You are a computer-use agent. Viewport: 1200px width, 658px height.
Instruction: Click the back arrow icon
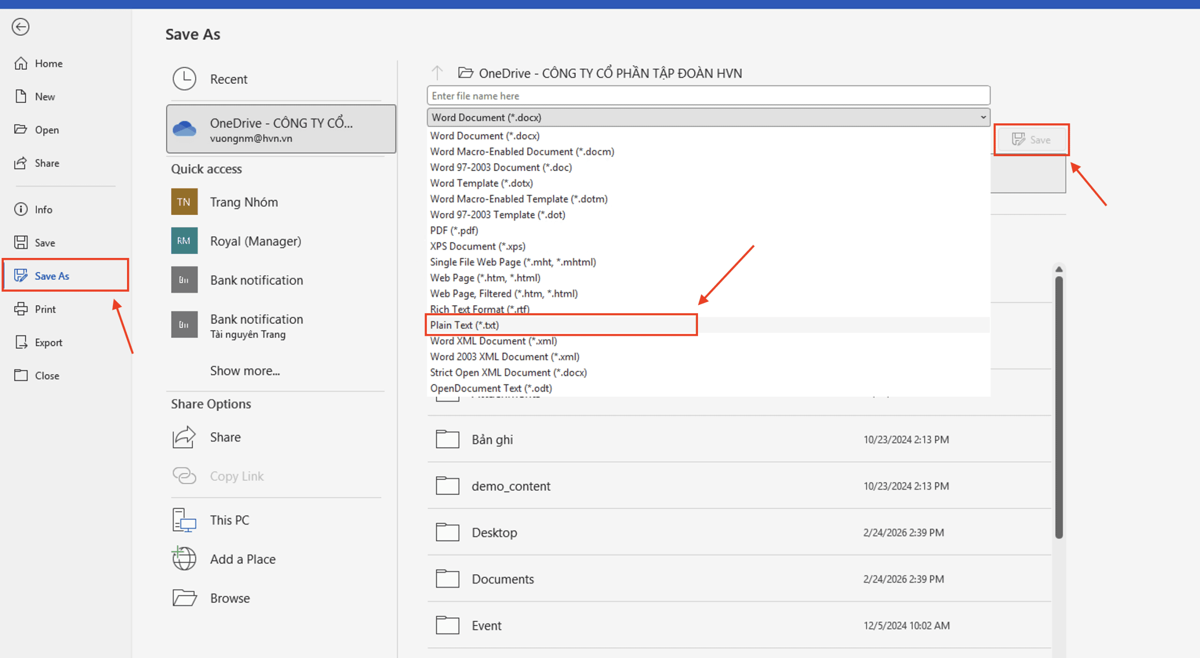(x=21, y=27)
